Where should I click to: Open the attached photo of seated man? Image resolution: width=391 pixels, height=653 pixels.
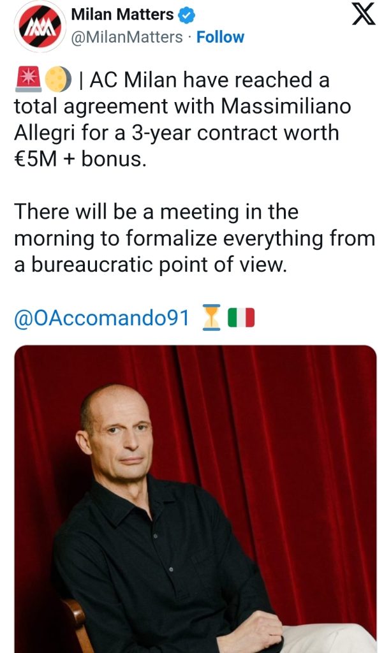195,499
